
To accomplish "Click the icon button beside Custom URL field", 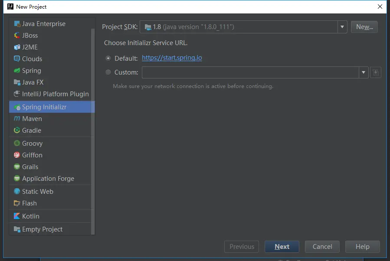I will pyautogui.click(x=376, y=72).
